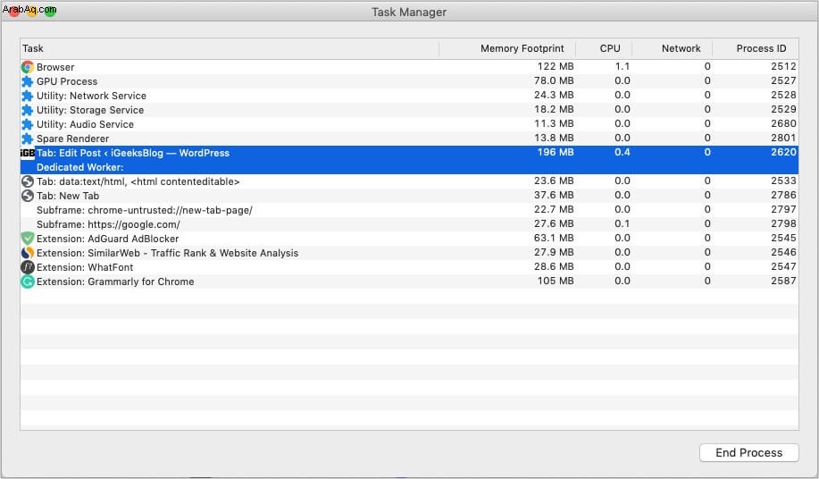
Task: Select the Dedicated Worker row
Action: point(409,167)
